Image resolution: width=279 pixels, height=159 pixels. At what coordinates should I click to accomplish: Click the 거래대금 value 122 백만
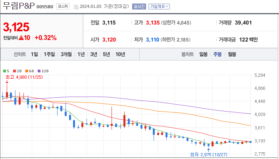[x=248, y=40]
